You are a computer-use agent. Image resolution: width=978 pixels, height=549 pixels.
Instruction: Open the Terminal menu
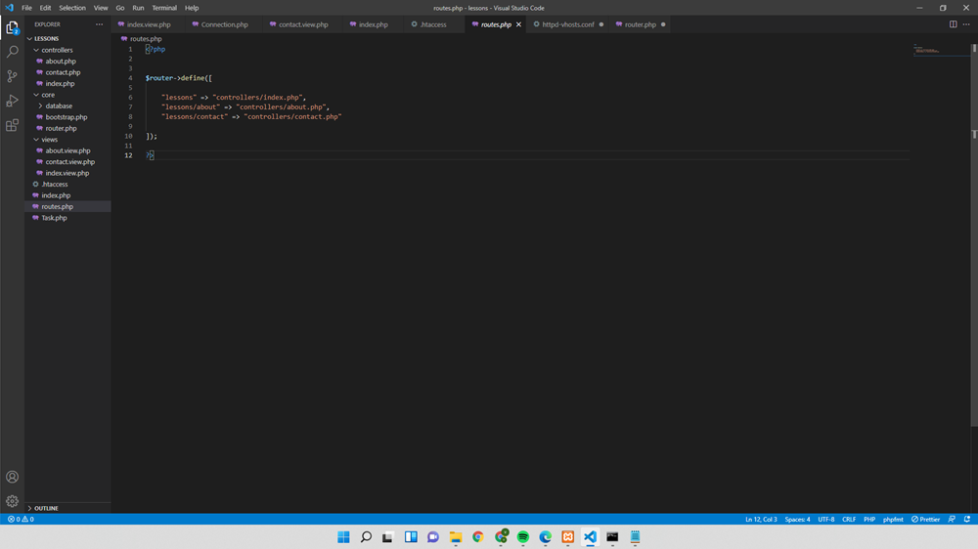[164, 8]
